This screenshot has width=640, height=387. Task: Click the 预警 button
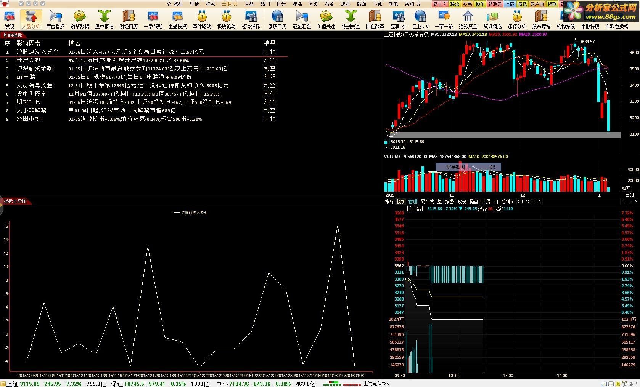coord(450,201)
